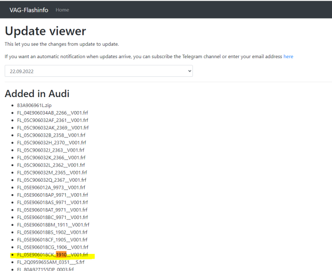Click the 'Added in Audi' section heading
This screenshot has width=332, height=271.
(37, 94)
